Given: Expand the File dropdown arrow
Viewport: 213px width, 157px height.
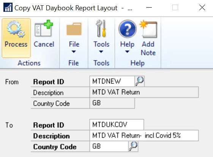Looking at the screenshot, I should (x=74, y=52).
